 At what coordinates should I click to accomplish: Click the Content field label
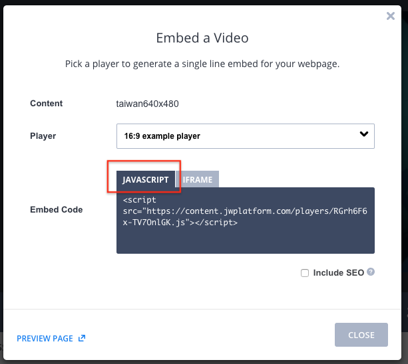[47, 104]
